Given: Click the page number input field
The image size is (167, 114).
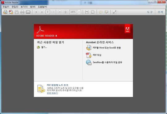Looking at the screenshot, I should coord(48,12).
